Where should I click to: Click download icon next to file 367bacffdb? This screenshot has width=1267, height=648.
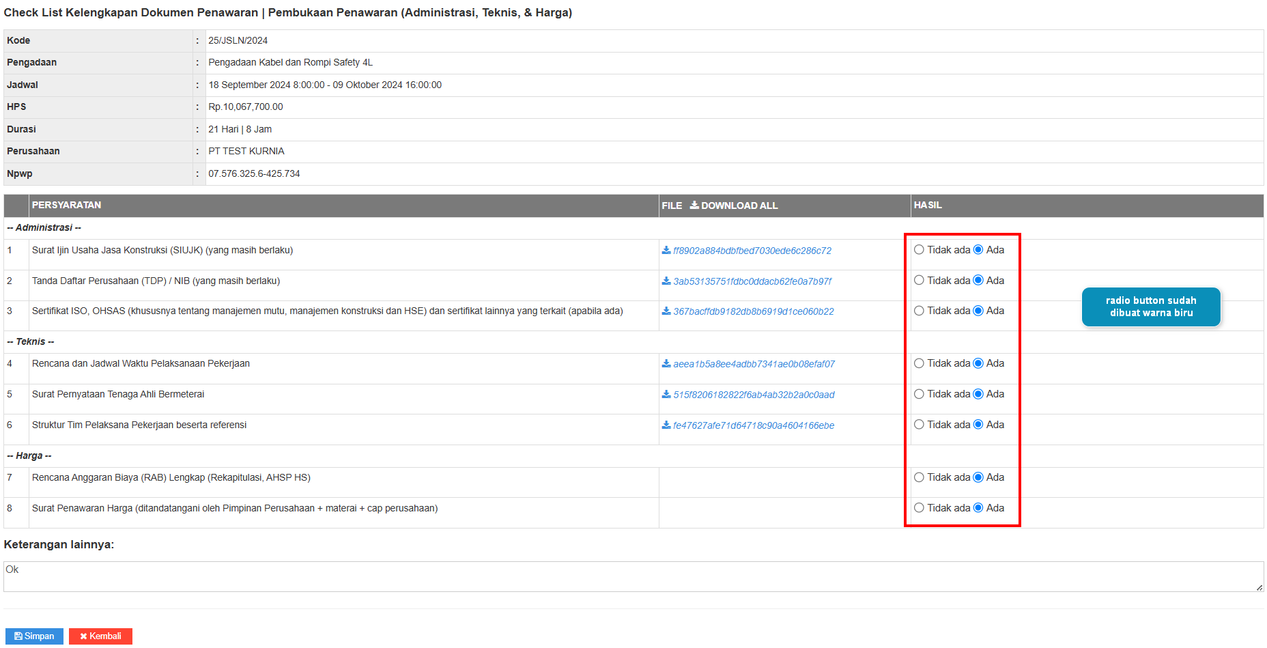click(666, 311)
